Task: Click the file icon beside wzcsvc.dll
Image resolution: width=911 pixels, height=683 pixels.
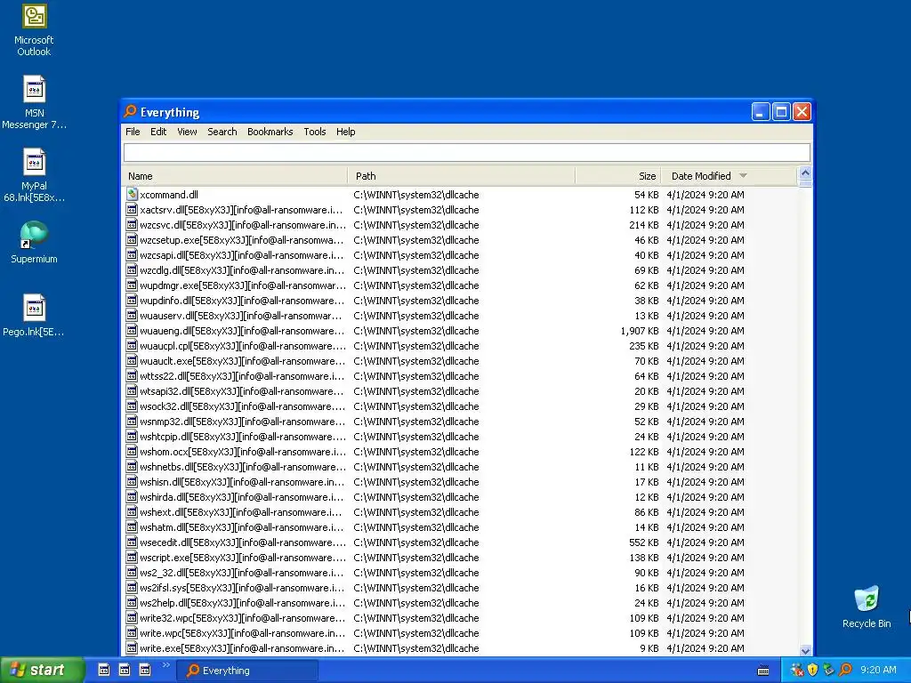Action: (x=132, y=225)
